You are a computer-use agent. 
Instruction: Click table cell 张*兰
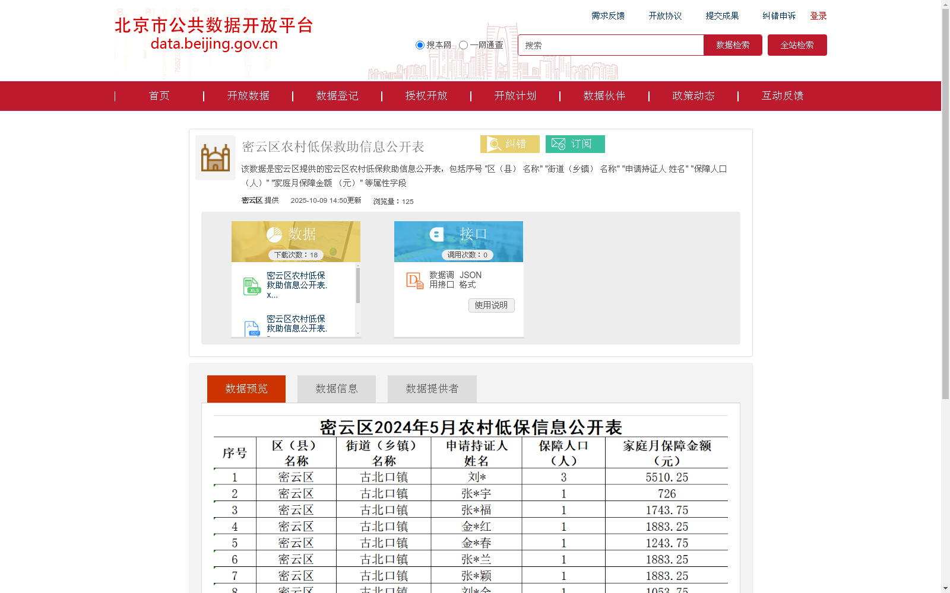pos(477,560)
